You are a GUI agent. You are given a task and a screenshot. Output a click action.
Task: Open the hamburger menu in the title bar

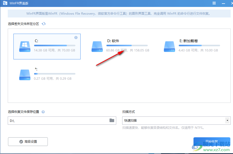pyautogui.click(x=214, y=3)
